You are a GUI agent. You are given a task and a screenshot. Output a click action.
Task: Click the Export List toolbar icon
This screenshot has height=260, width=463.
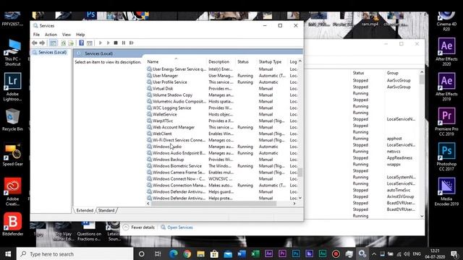tap(71, 43)
